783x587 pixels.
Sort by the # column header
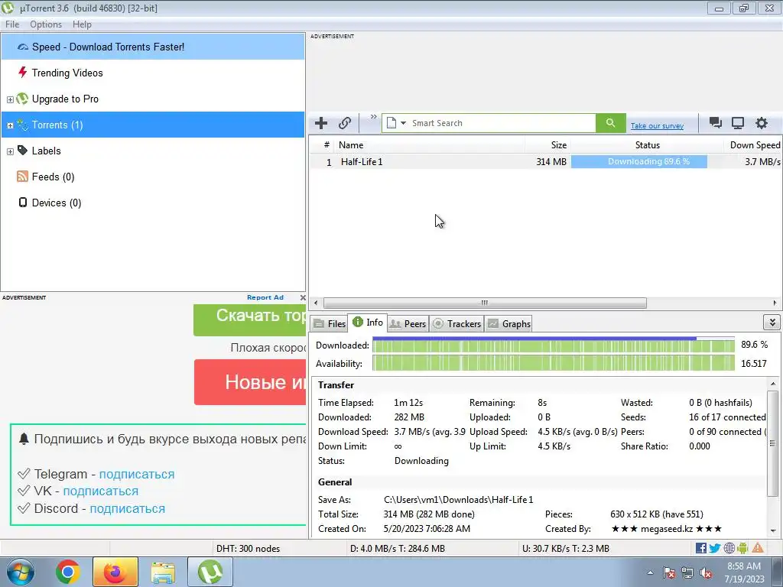pyautogui.click(x=323, y=144)
